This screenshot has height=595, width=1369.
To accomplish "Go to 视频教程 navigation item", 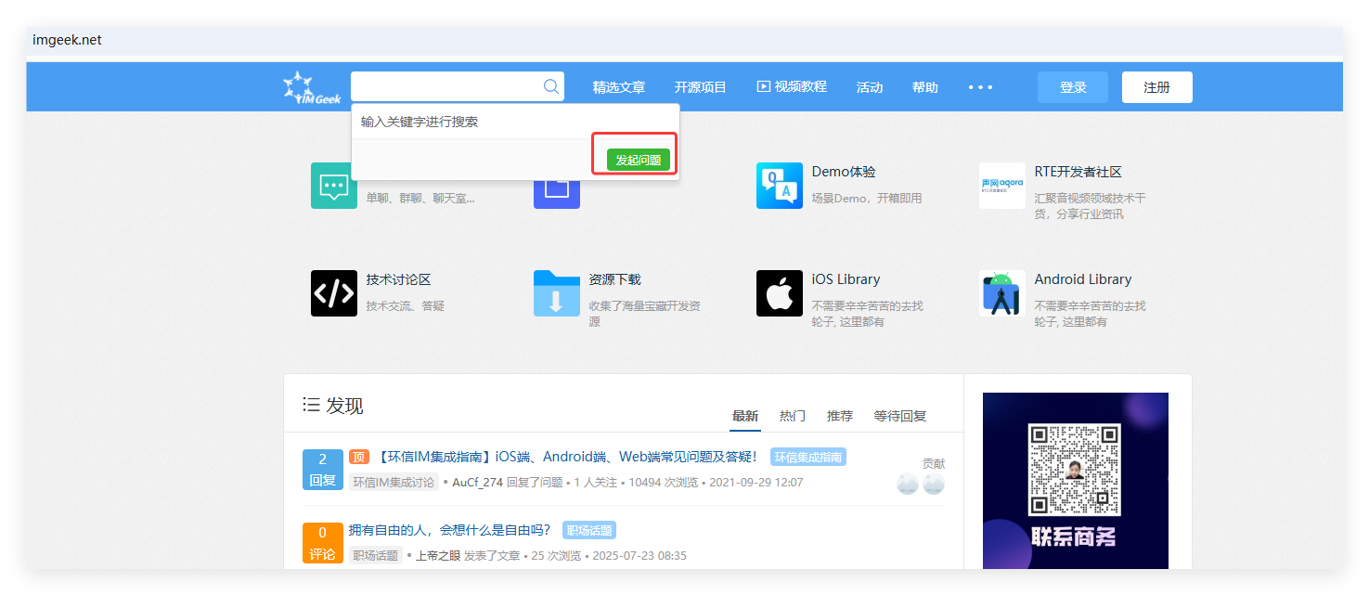I will point(792,86).
